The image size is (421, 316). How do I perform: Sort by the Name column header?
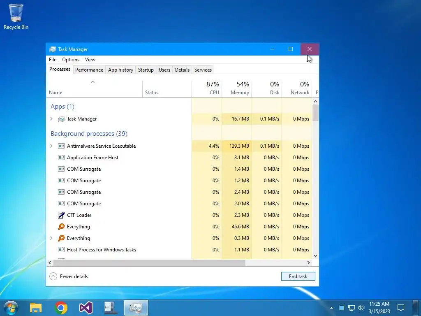coord(94,89)
